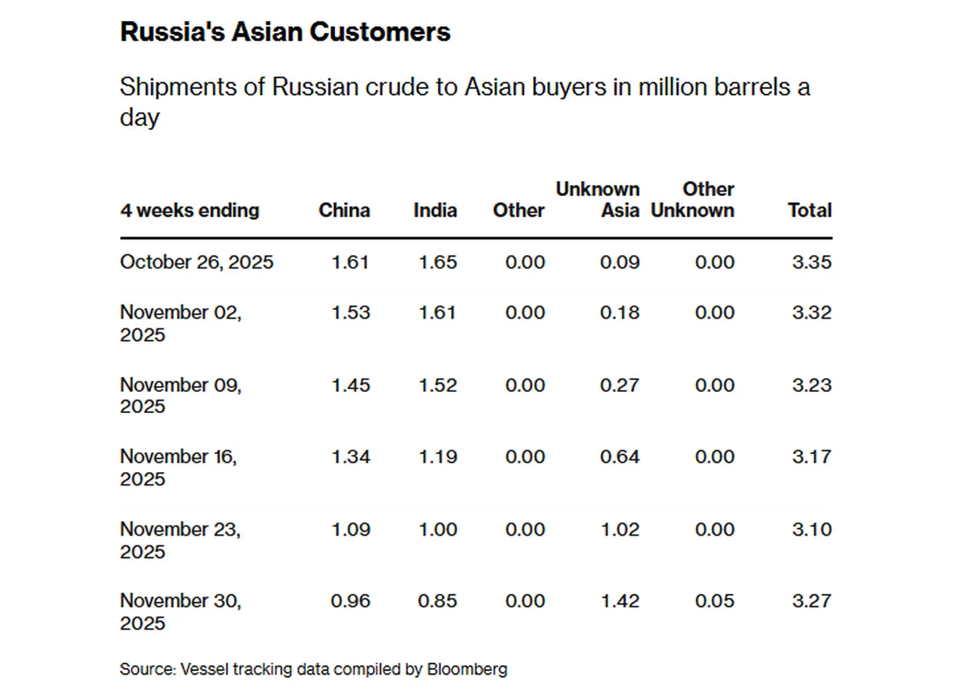Image resolution: width=957 pixels, height=692 pixels.
Task: Click the "Russia's Asian Customers" title
Action: [x=285, y=32]
